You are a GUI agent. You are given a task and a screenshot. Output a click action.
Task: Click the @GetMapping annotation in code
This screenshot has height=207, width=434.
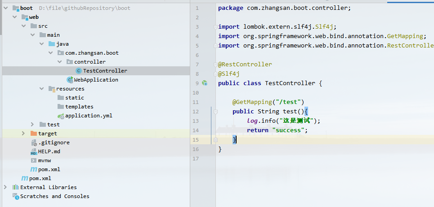[x=252, y=102]
